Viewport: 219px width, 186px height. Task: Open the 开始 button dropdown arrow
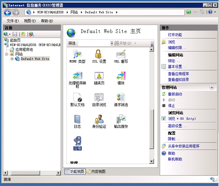click(135, 43)
